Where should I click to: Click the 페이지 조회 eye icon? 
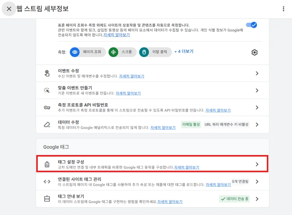click(75, 52)
